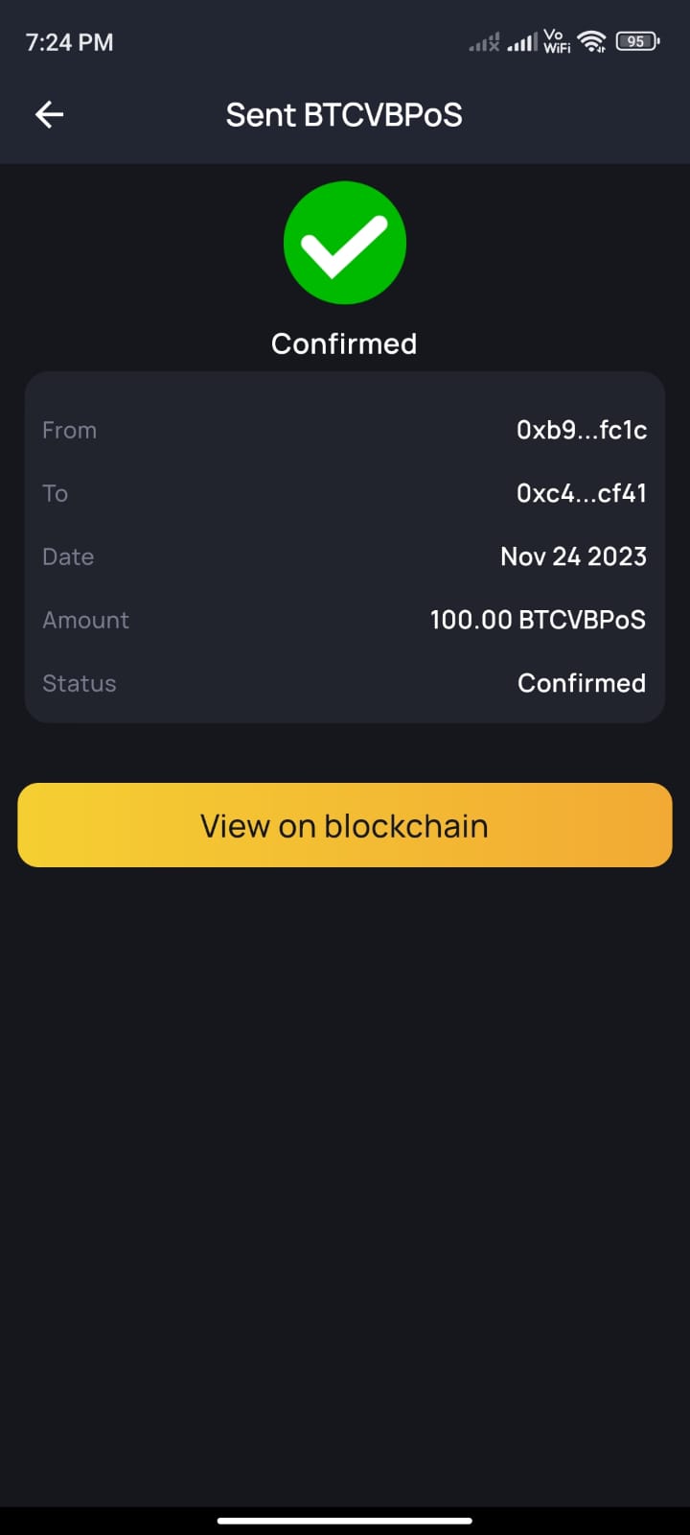Tap the full cellular signal bars icon
The width and height of the screenshot is (690, 1535).
pos(522,42)
